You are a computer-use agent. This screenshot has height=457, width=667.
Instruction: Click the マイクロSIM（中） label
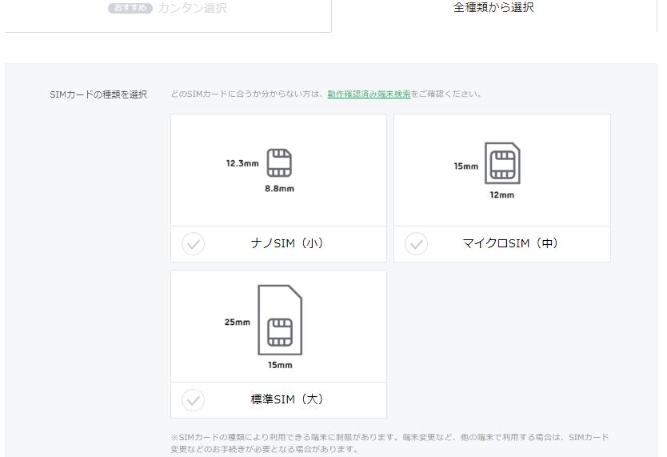click(x=510, y=243)
